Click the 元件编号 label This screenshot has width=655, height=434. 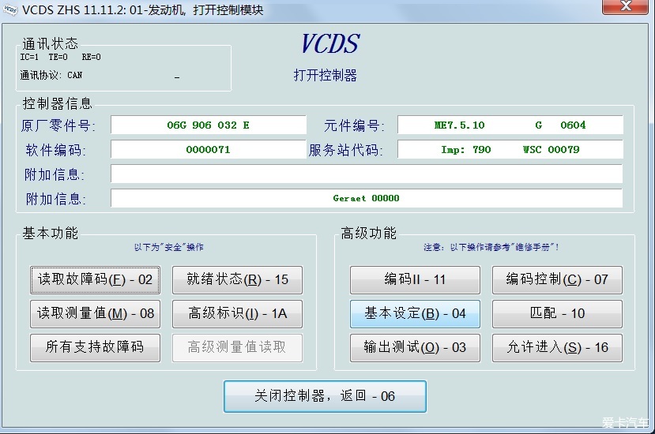(x=354, y=125)
